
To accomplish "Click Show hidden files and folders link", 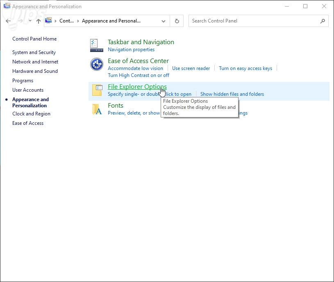I will 232,94.
